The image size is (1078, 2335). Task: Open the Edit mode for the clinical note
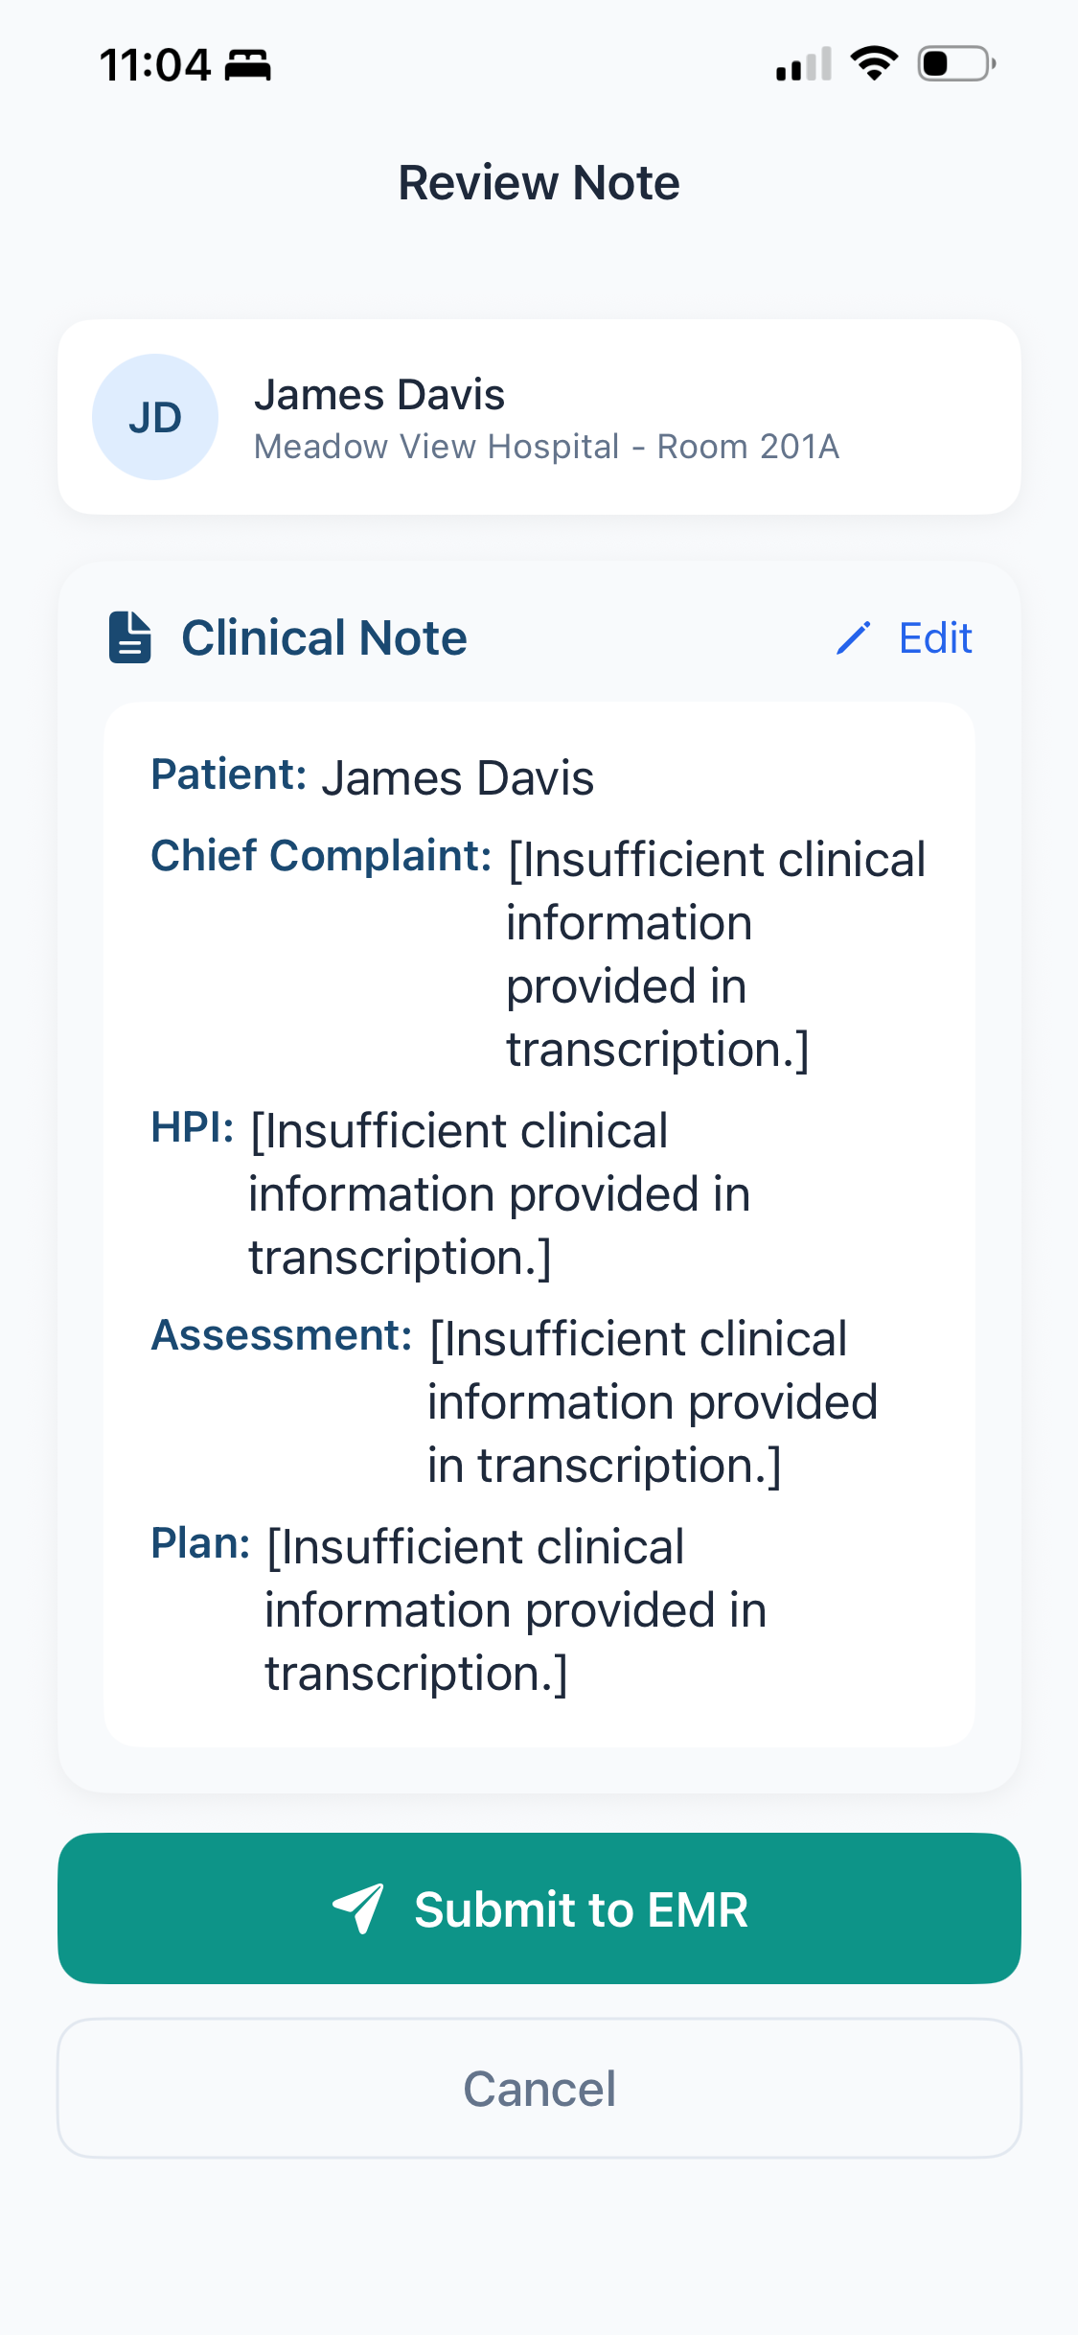[934, 636]
